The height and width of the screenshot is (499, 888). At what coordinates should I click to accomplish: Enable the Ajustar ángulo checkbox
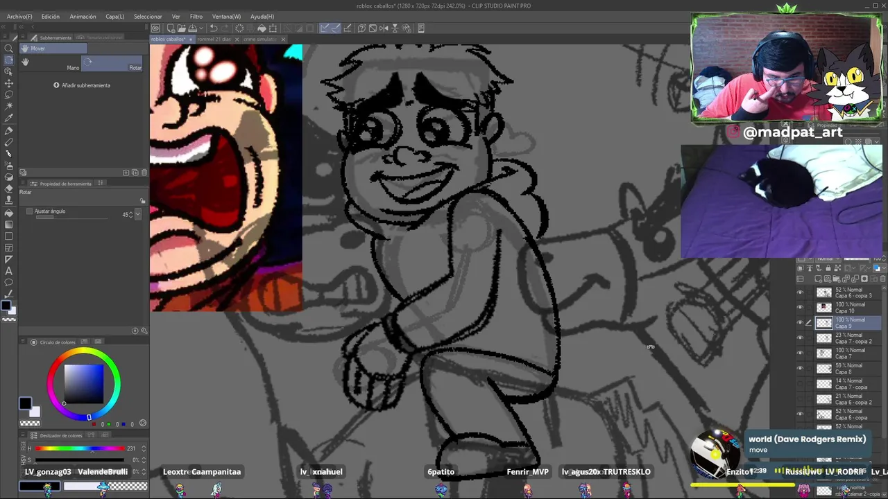coord(29,211)
